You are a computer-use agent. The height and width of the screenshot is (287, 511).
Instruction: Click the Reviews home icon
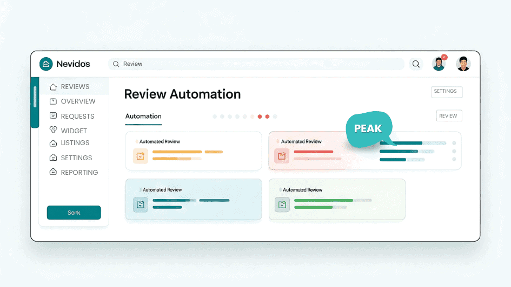pos(53,87)
